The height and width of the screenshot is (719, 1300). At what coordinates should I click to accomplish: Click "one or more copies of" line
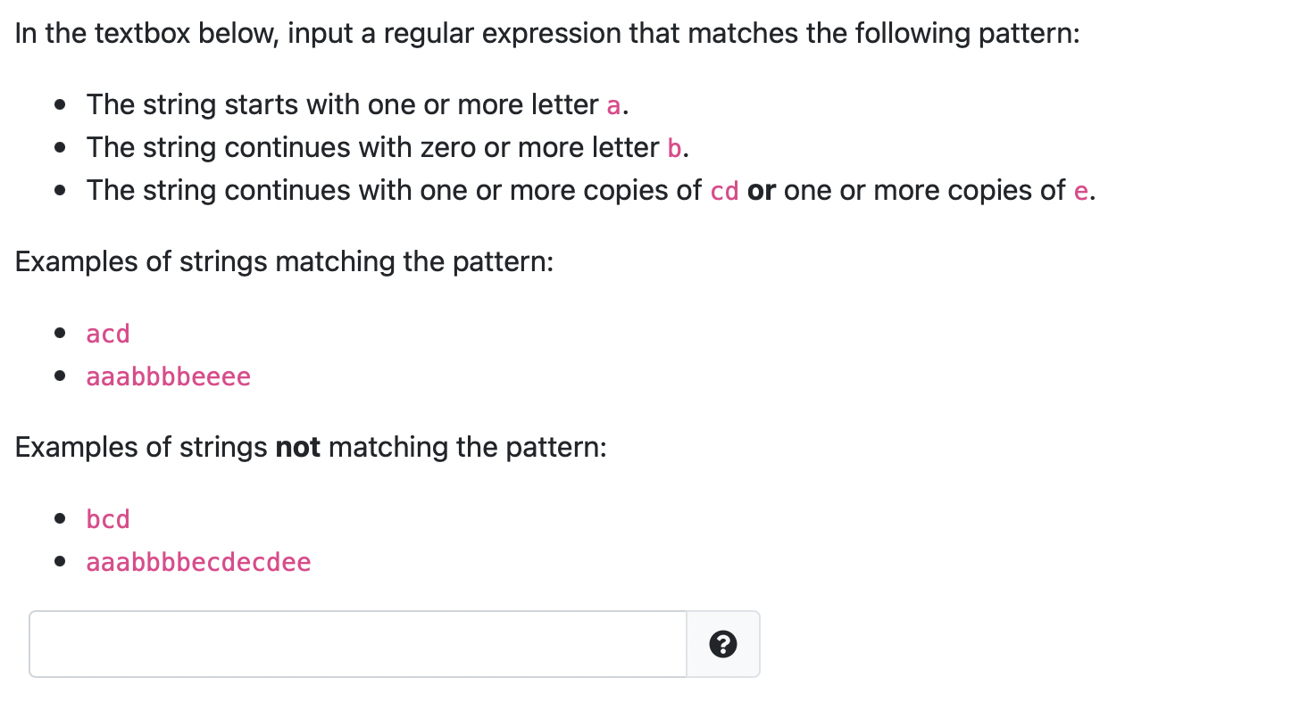point(591,190)
